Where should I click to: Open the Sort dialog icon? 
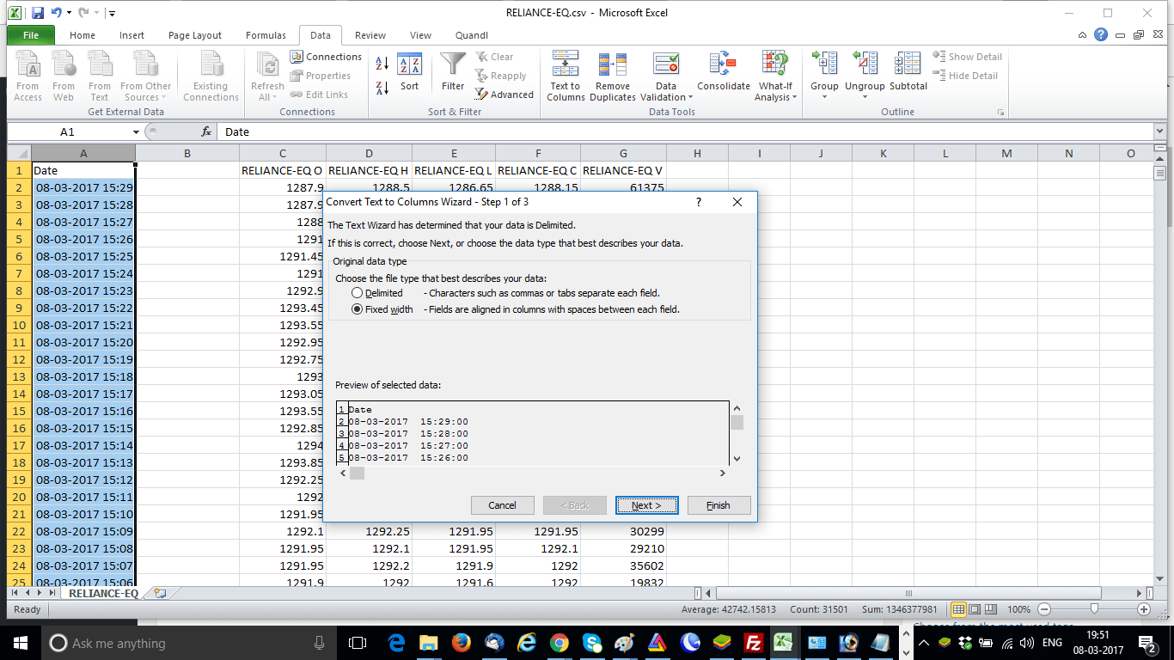[410, 74]
